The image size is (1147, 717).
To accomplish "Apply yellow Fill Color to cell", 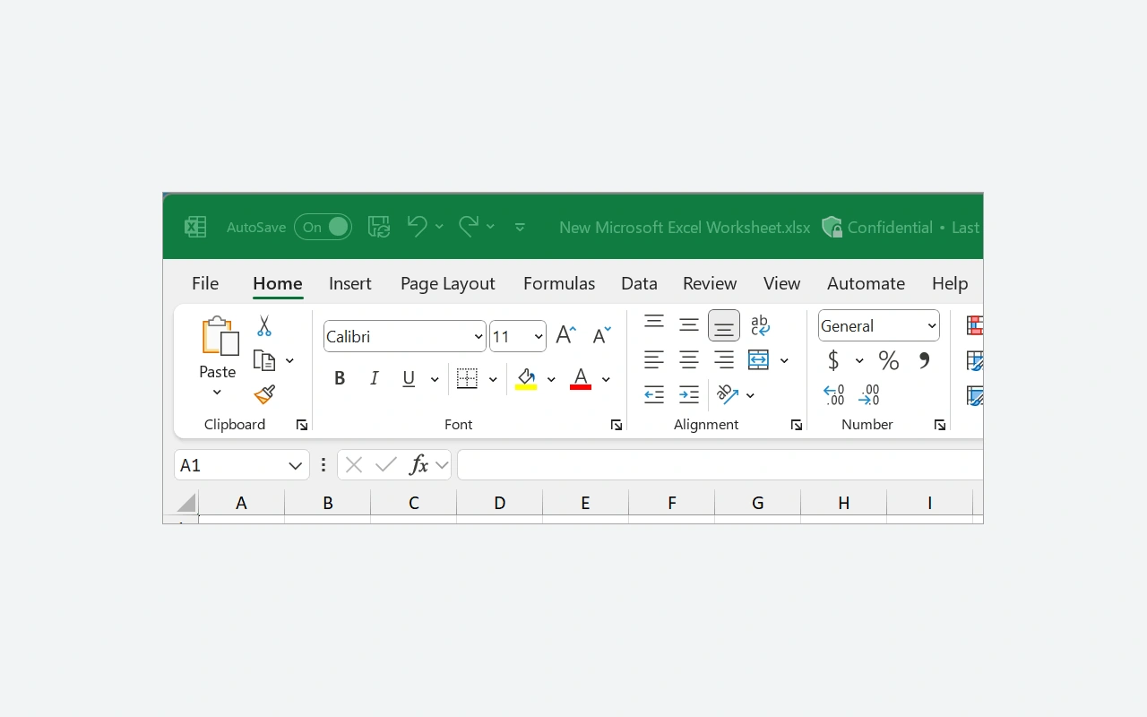I will pos(526,380).
